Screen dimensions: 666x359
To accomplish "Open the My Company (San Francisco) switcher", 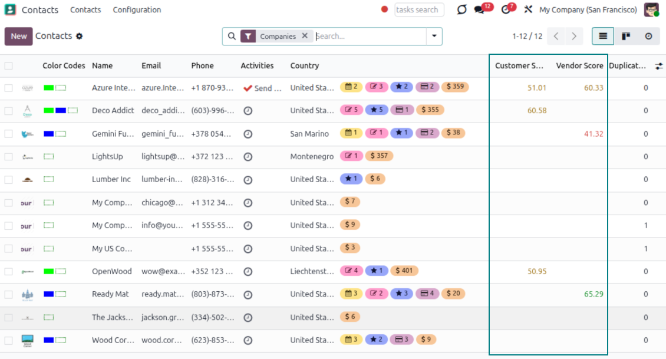I will (x=588, y=10).
